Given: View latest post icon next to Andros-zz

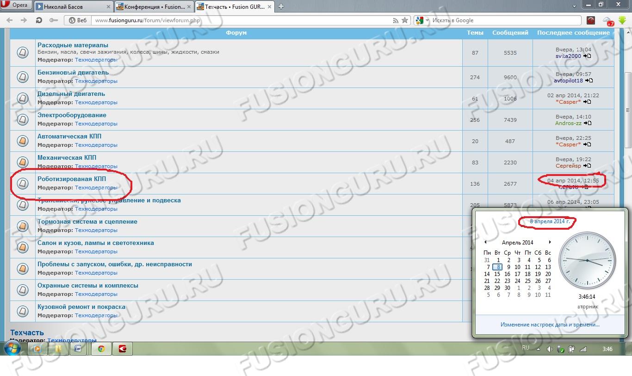Looking at the screenshot, I should tap(588, 123).
